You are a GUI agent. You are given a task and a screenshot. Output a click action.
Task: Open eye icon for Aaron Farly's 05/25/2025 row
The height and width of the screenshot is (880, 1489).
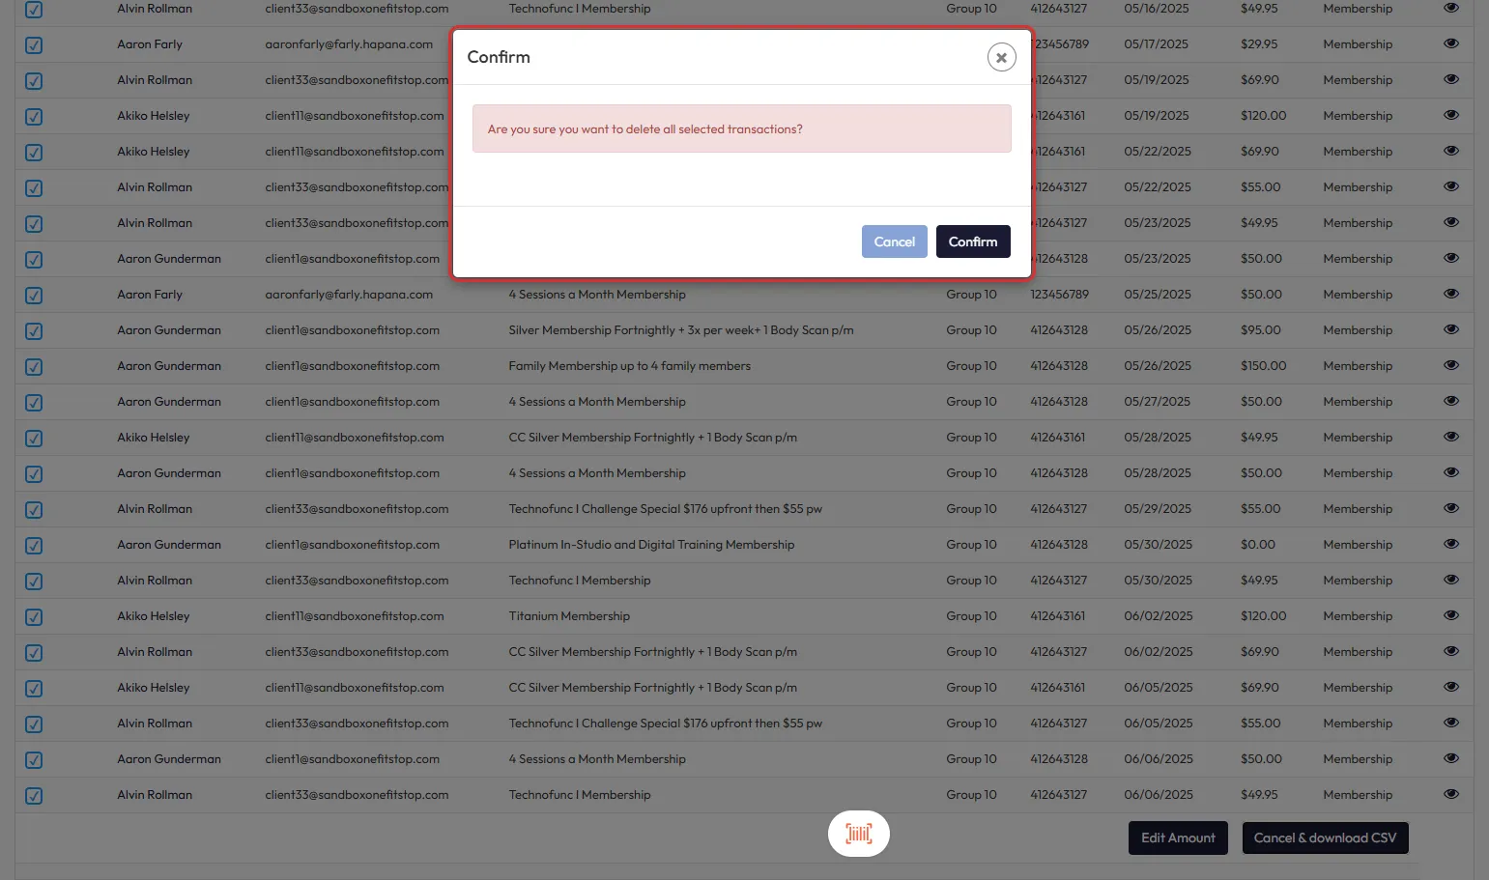(1450, 295)
